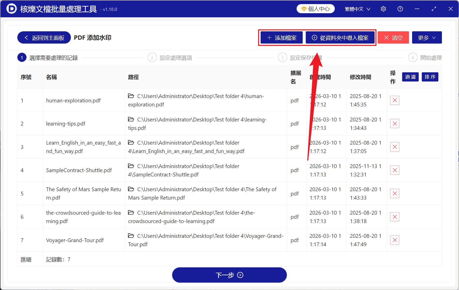Open settings via the gear icon
This screenshot has height=290, width=459.
pos(383,9)
